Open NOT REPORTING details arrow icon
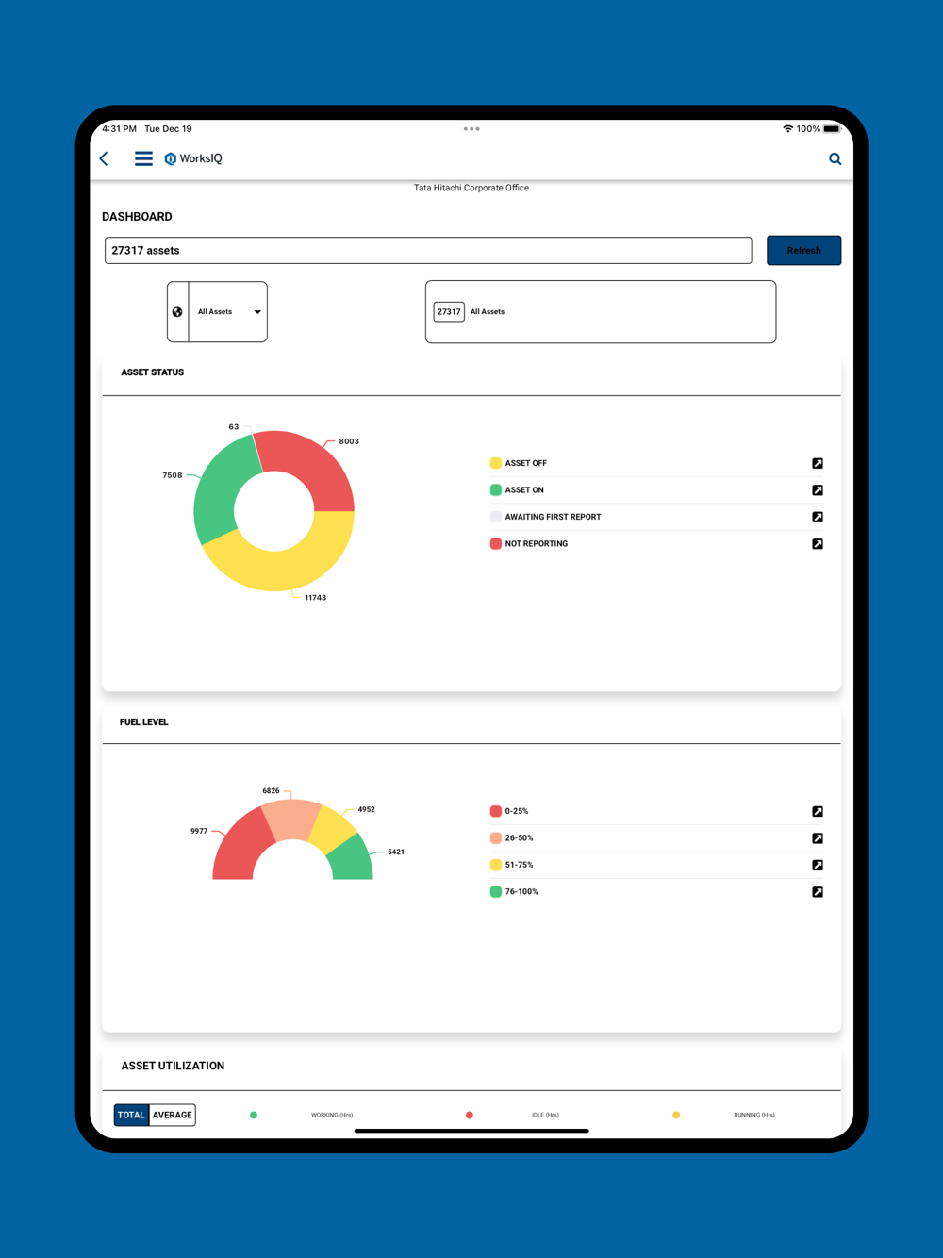This screenshot has width=943, height=1258. click(818, 544)
